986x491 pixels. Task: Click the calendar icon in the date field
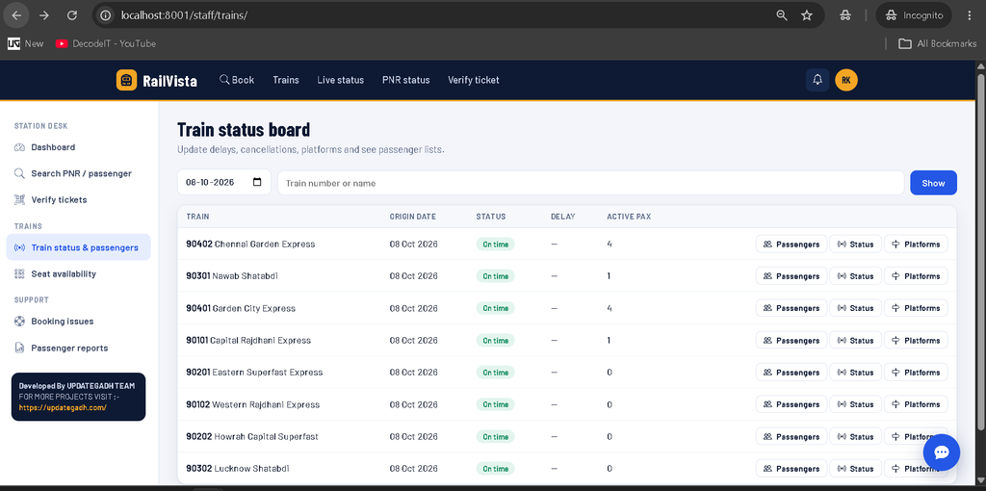pyautogui.click(x=256, y=182)
